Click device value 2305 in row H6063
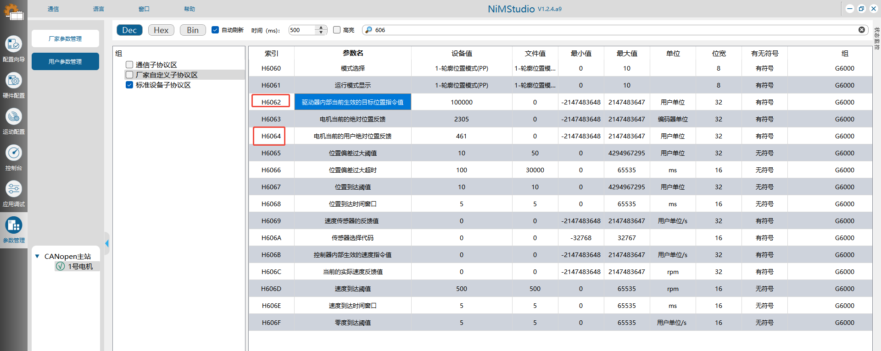This screenshot has width=881, height=351. pyautogui.click(x=462, y=119)
